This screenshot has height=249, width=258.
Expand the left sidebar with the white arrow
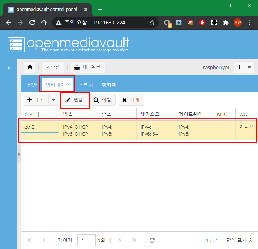tap(9, 68)
